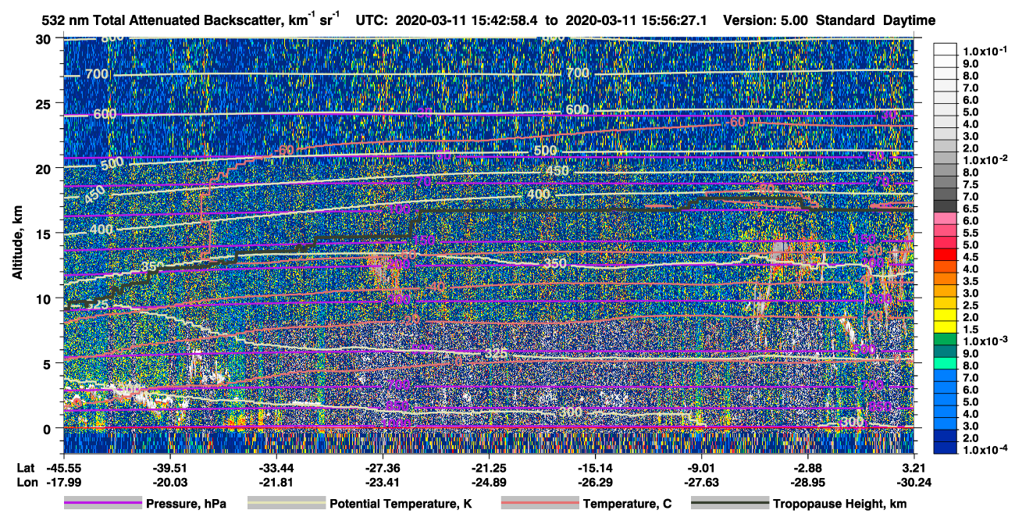Click latitude value -2.88

point(808,467)
